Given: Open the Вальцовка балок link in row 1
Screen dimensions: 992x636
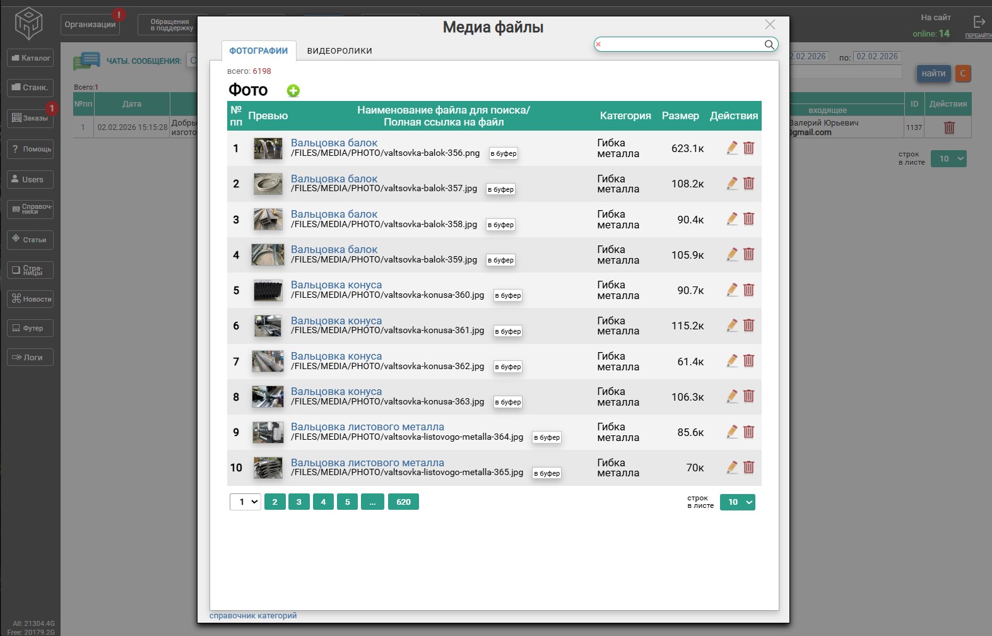Looking at the screenshot, I should [334, 143].
